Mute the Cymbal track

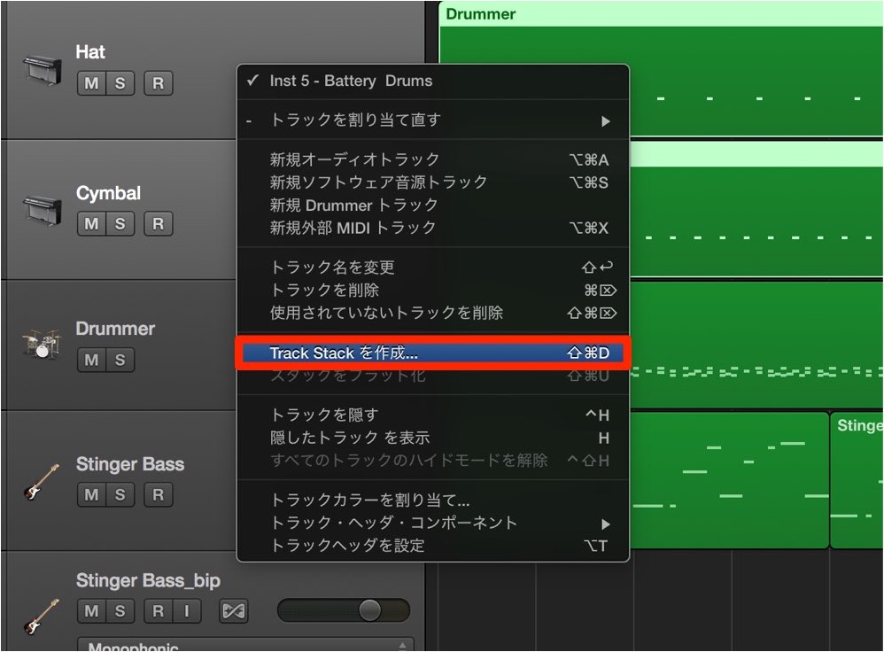pos(91,224)
